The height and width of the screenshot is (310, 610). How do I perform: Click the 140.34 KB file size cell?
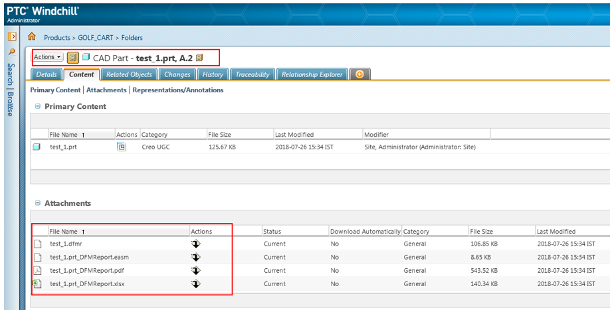click(x=484, y=284)
